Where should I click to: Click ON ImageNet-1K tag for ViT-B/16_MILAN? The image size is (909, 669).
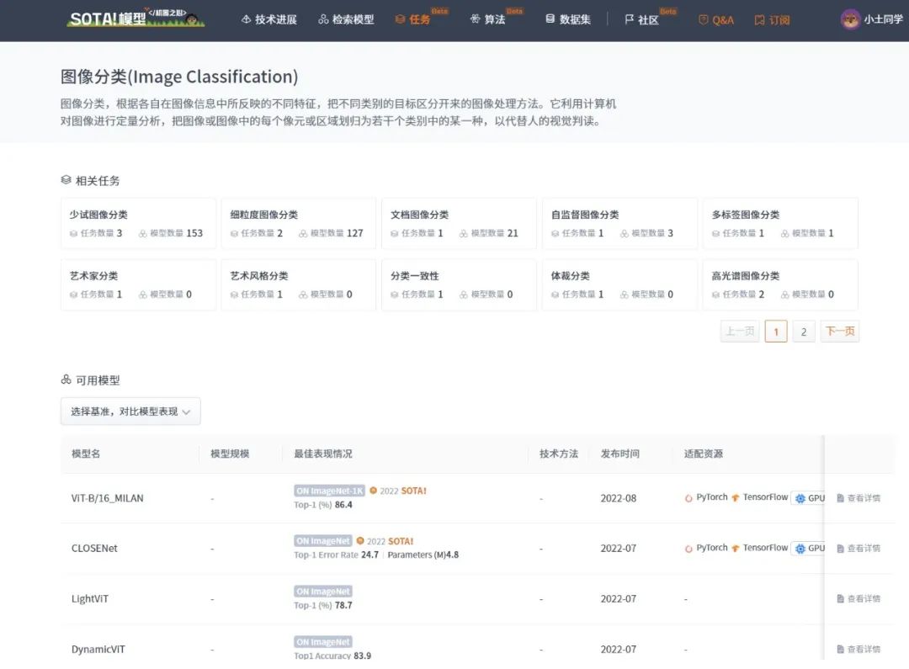click(329, 491)
